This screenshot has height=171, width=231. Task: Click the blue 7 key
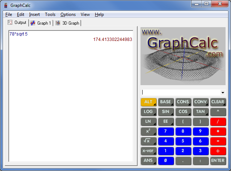(x=166, y=132)
